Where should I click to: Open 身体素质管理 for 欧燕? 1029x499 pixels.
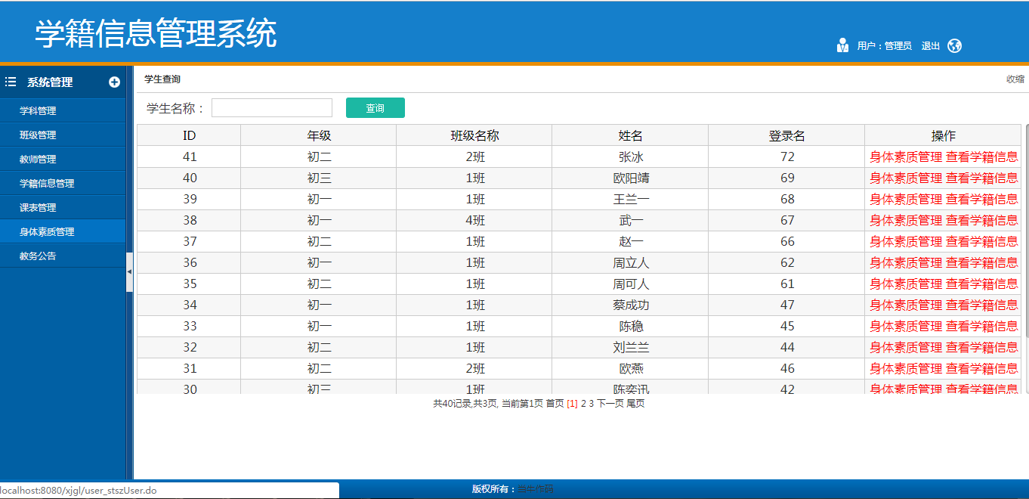[906, 369]
